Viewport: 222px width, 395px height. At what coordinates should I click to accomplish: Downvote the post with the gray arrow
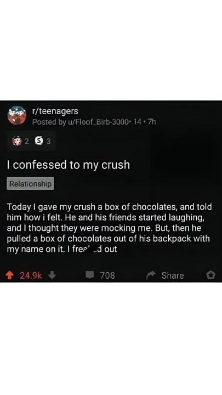click(52, 275)
